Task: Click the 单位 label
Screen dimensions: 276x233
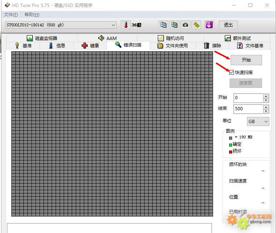Action: pos(227,121)
